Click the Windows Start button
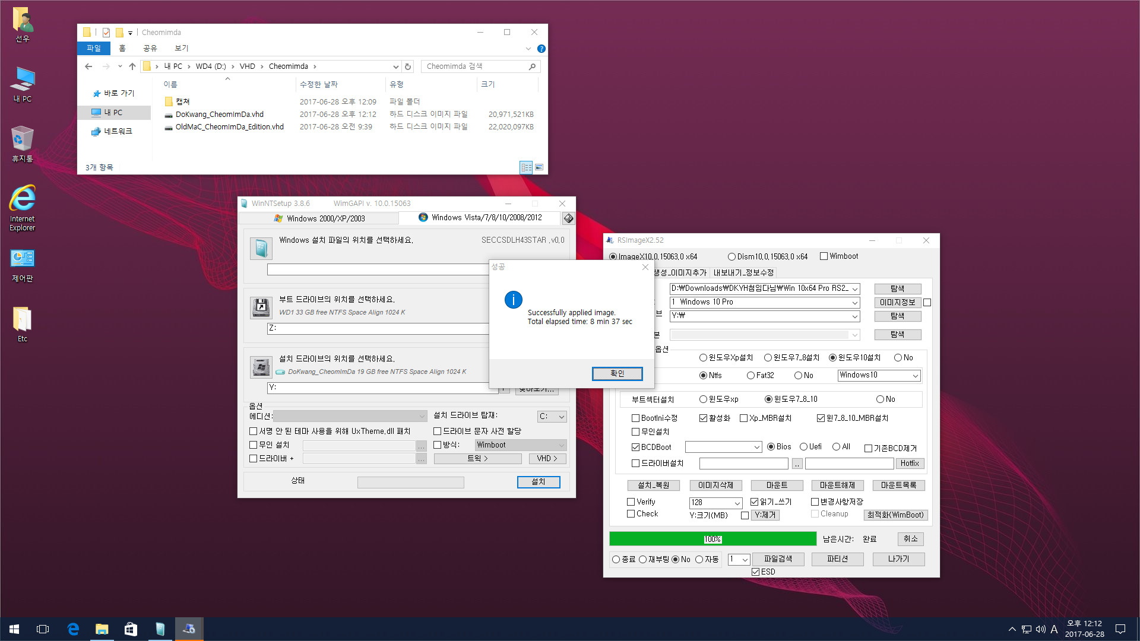The height and width of the screenshot is (641, 1140). [14, 629]
